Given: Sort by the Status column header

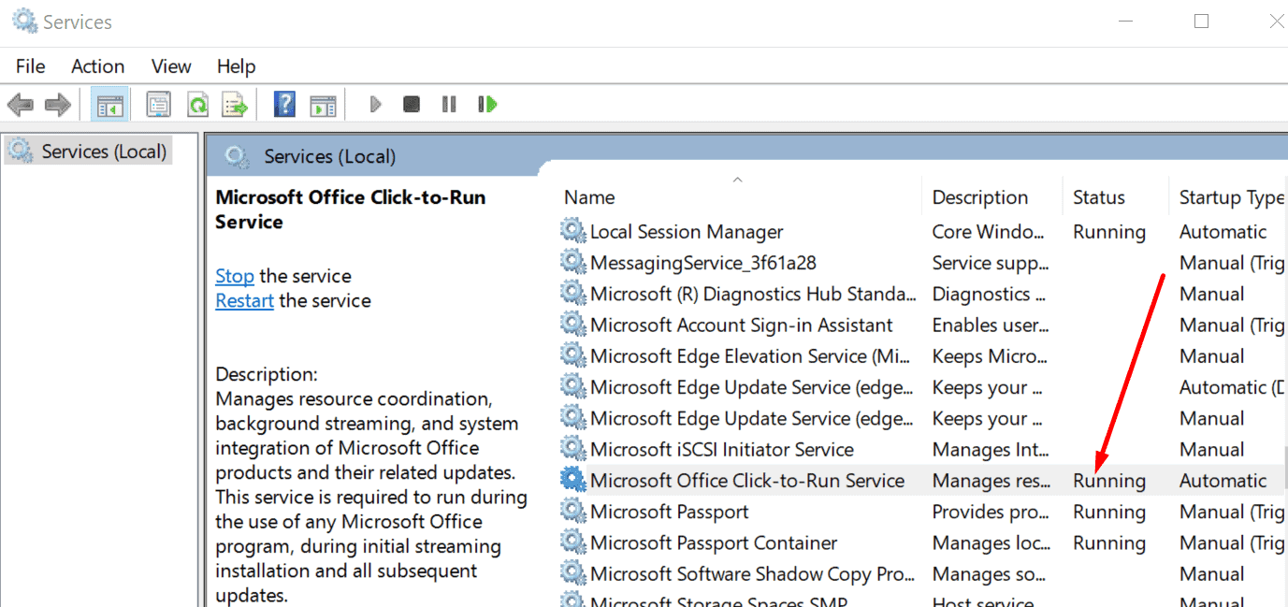Looking at the screenshot, I should (1099, 197).
